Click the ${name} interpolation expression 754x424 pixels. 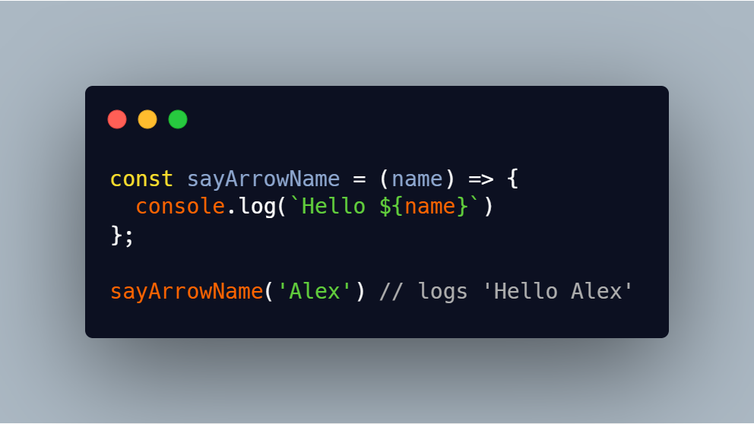point(423,206)
